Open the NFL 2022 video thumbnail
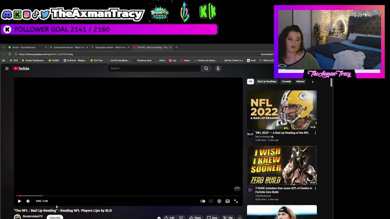The image size is (390, 219). (x=282, y=110)
